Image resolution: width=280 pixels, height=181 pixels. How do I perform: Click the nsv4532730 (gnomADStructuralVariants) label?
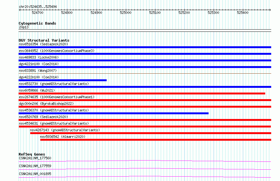tap(54, 84)
